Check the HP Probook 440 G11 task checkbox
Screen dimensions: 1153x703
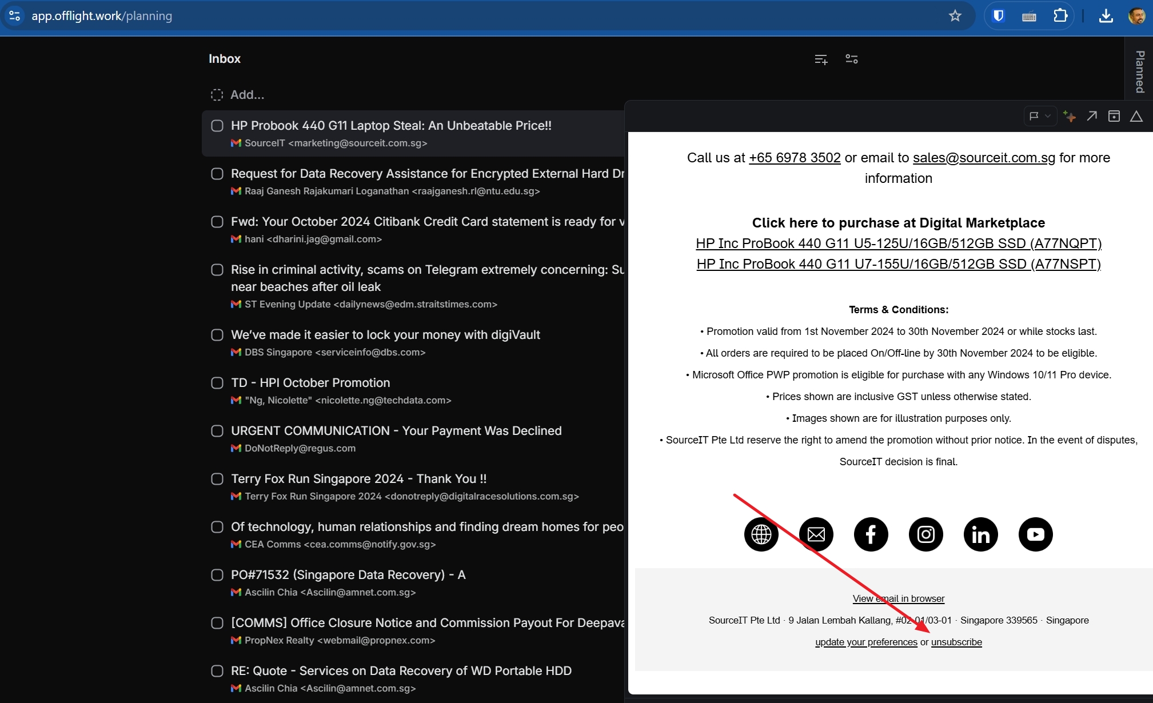tap(217, 126)
